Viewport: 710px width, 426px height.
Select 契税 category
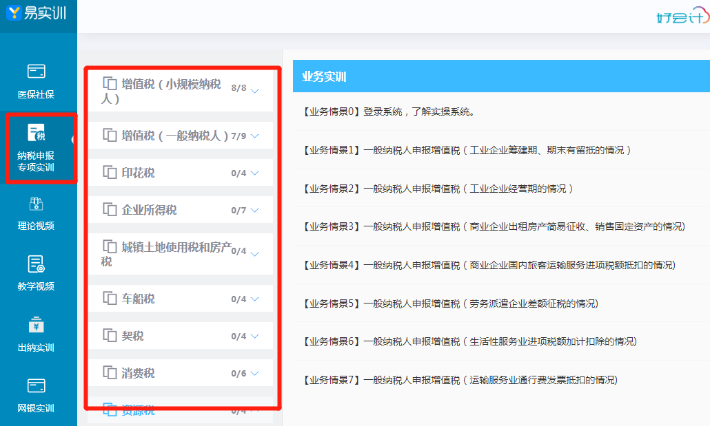coord(181,335)
